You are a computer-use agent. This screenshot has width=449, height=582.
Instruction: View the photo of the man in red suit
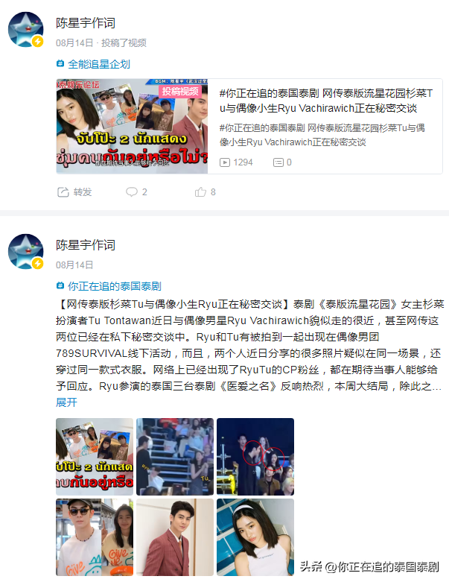[x=175, y=537]
